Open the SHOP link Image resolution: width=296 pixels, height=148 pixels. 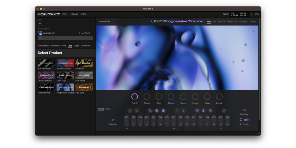tap(226, 14)
